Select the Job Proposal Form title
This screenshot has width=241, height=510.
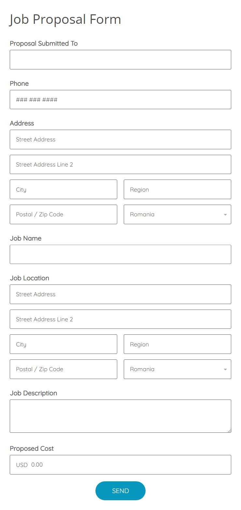click(65, 19)
